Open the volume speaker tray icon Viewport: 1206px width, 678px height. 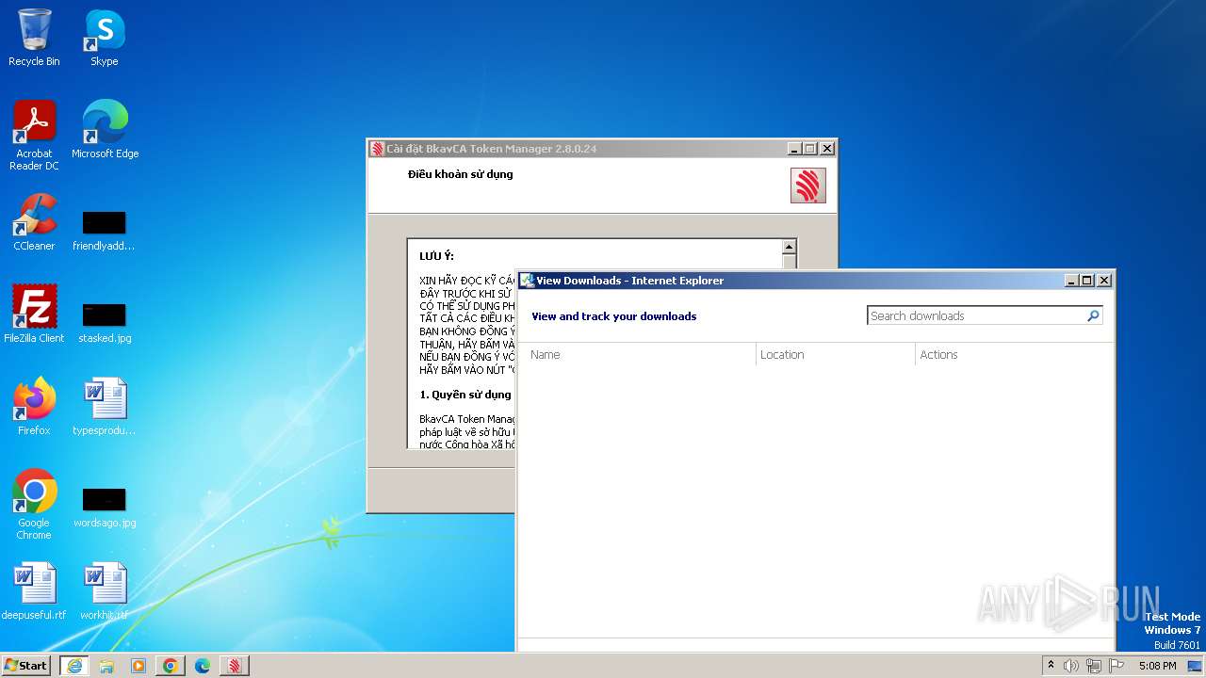(x=1071, y=666)
